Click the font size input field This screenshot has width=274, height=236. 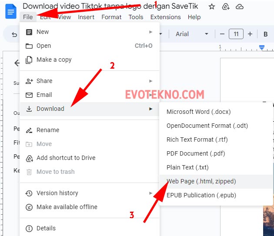pyautogui.click(x=236, y=34)
